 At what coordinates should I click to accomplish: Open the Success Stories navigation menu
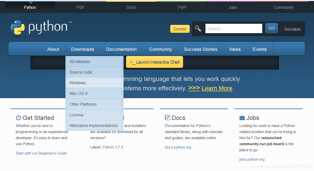(x=201, y=49)
